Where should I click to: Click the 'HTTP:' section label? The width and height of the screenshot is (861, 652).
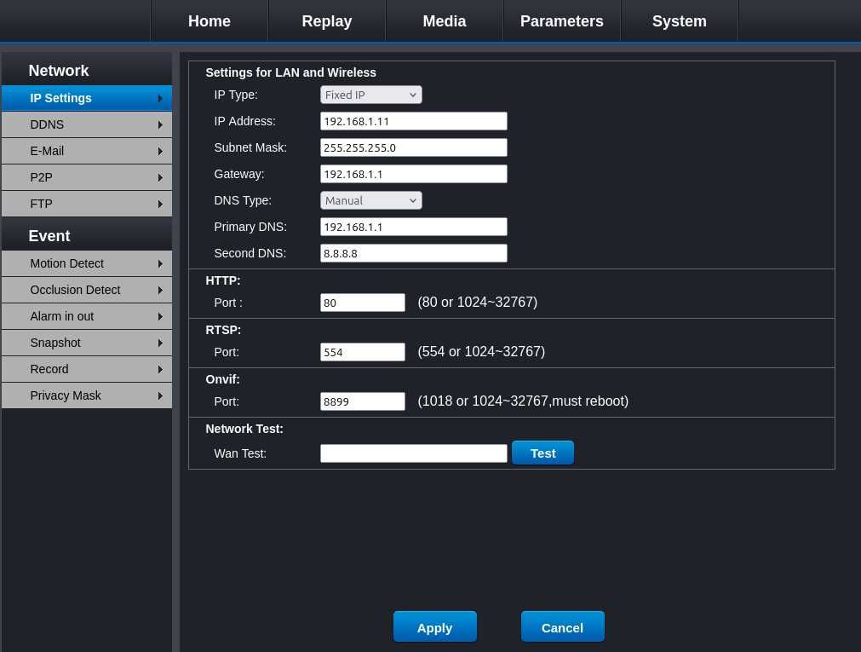[223, 280]
